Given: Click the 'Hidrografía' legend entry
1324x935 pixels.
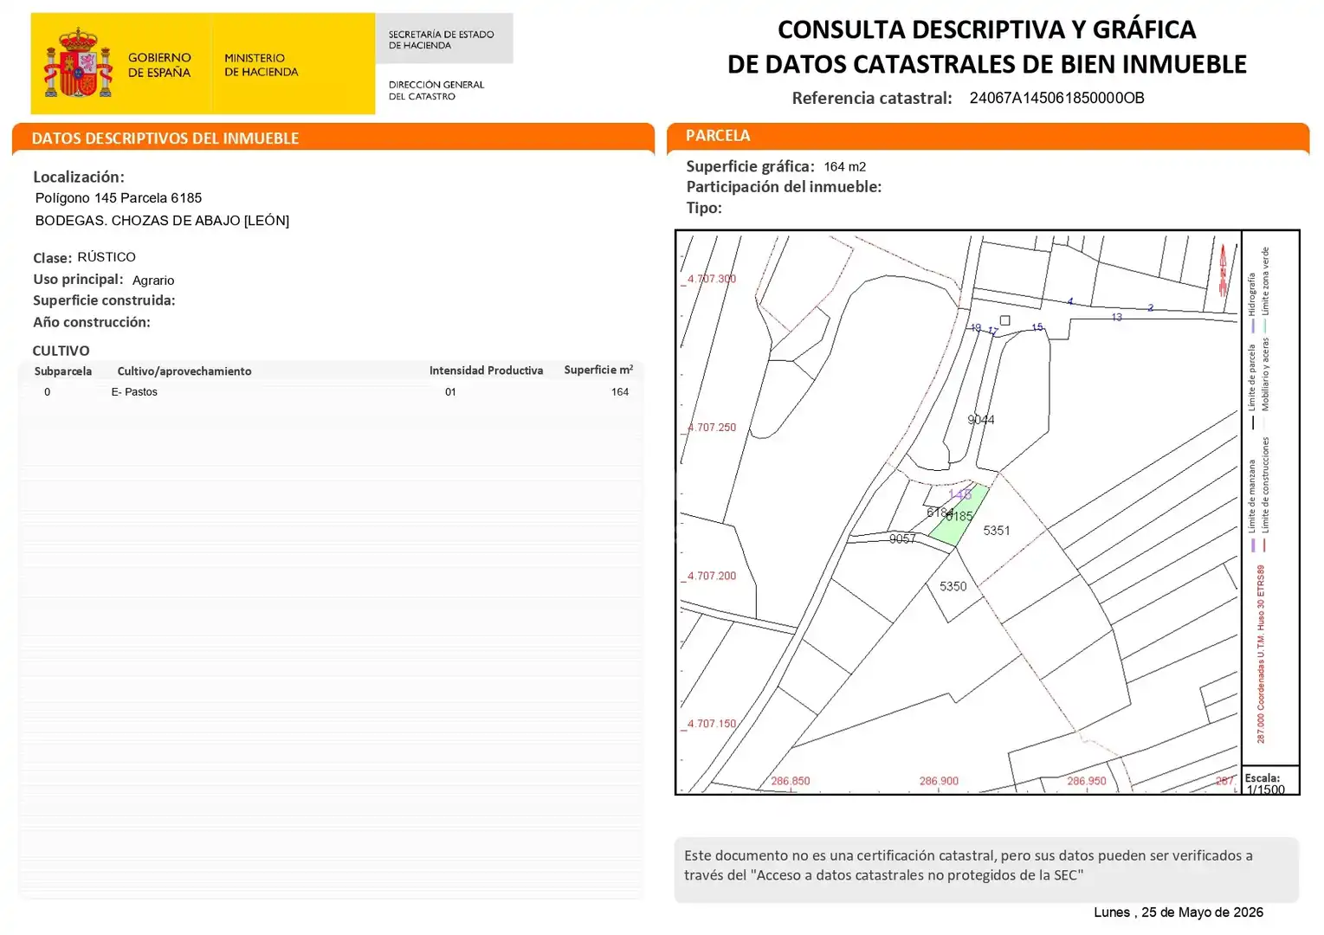Looking at the screenshot, I should point(1252,303).
